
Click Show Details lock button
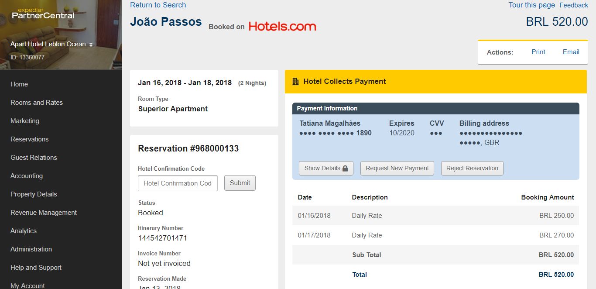(326, 168)
